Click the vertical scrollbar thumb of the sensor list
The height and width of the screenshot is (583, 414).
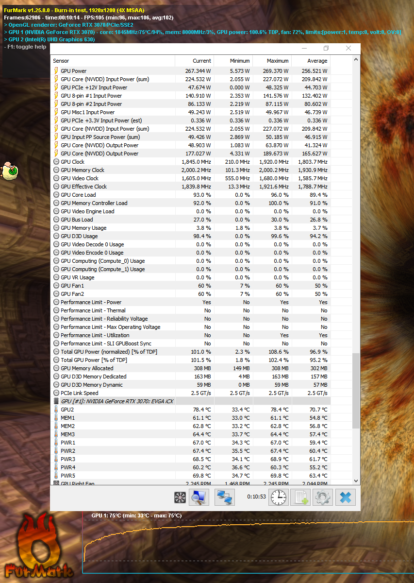pos(356,391)
